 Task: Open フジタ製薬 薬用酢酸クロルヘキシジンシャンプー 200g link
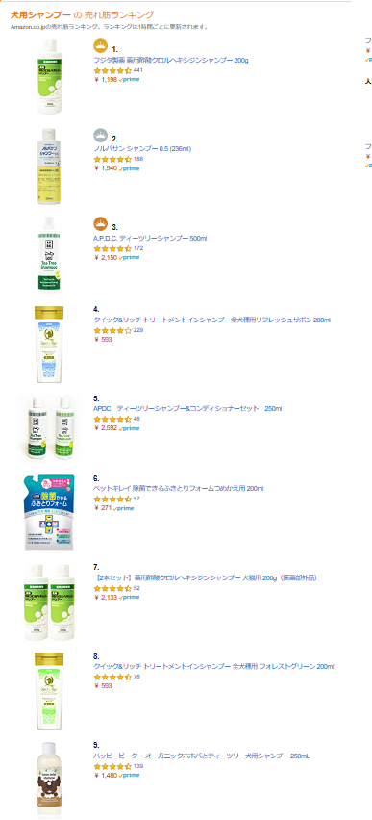tap(171, 60)
